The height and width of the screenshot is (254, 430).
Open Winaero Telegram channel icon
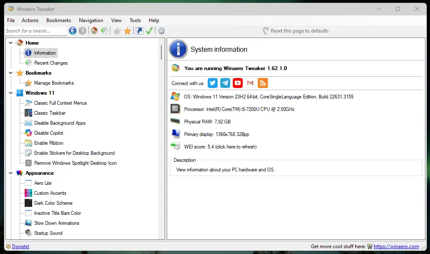coord(225,83)
